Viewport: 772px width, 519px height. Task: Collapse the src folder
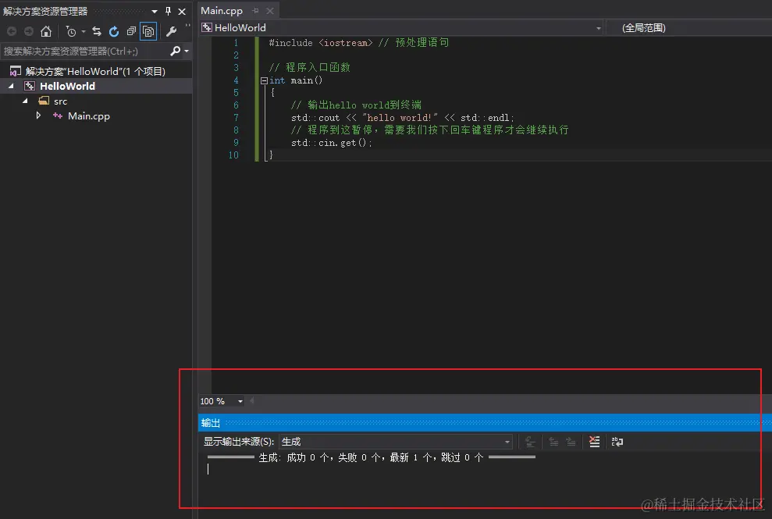tap(25, 101)
